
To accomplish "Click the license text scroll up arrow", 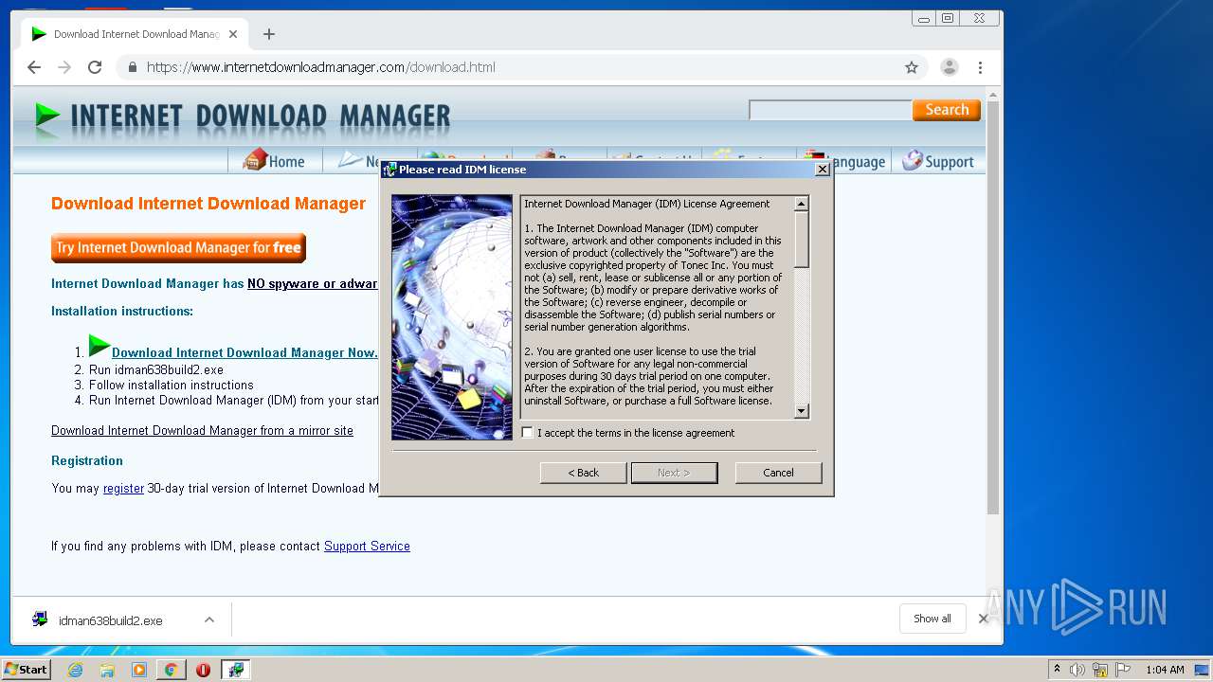I will [x=802, y=204].
